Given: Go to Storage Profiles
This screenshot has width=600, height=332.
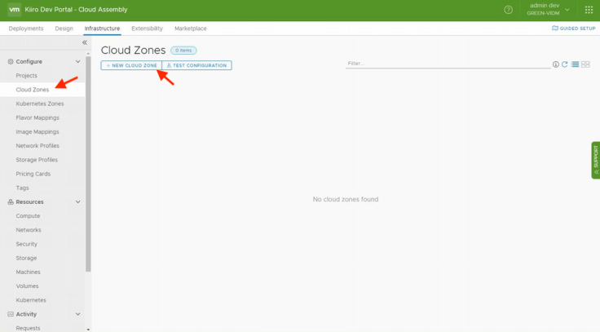Looking at the screenshot, I should 37,160.
